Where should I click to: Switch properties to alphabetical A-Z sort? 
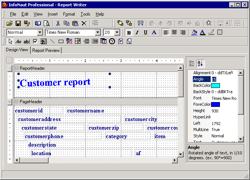(x=200, y=63)
